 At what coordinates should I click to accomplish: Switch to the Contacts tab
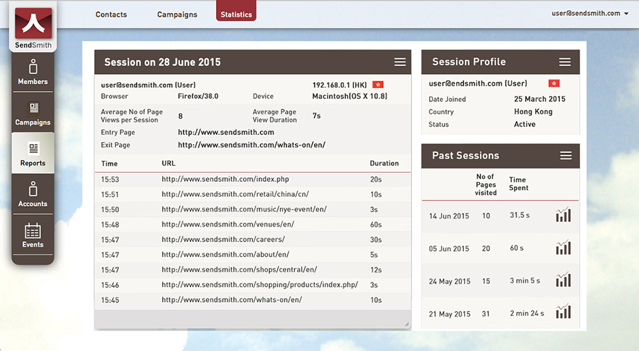tap(112, 14)
